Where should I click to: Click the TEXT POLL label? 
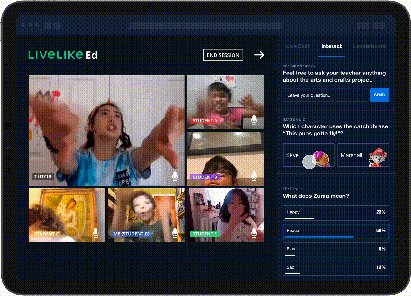(293, 189)
